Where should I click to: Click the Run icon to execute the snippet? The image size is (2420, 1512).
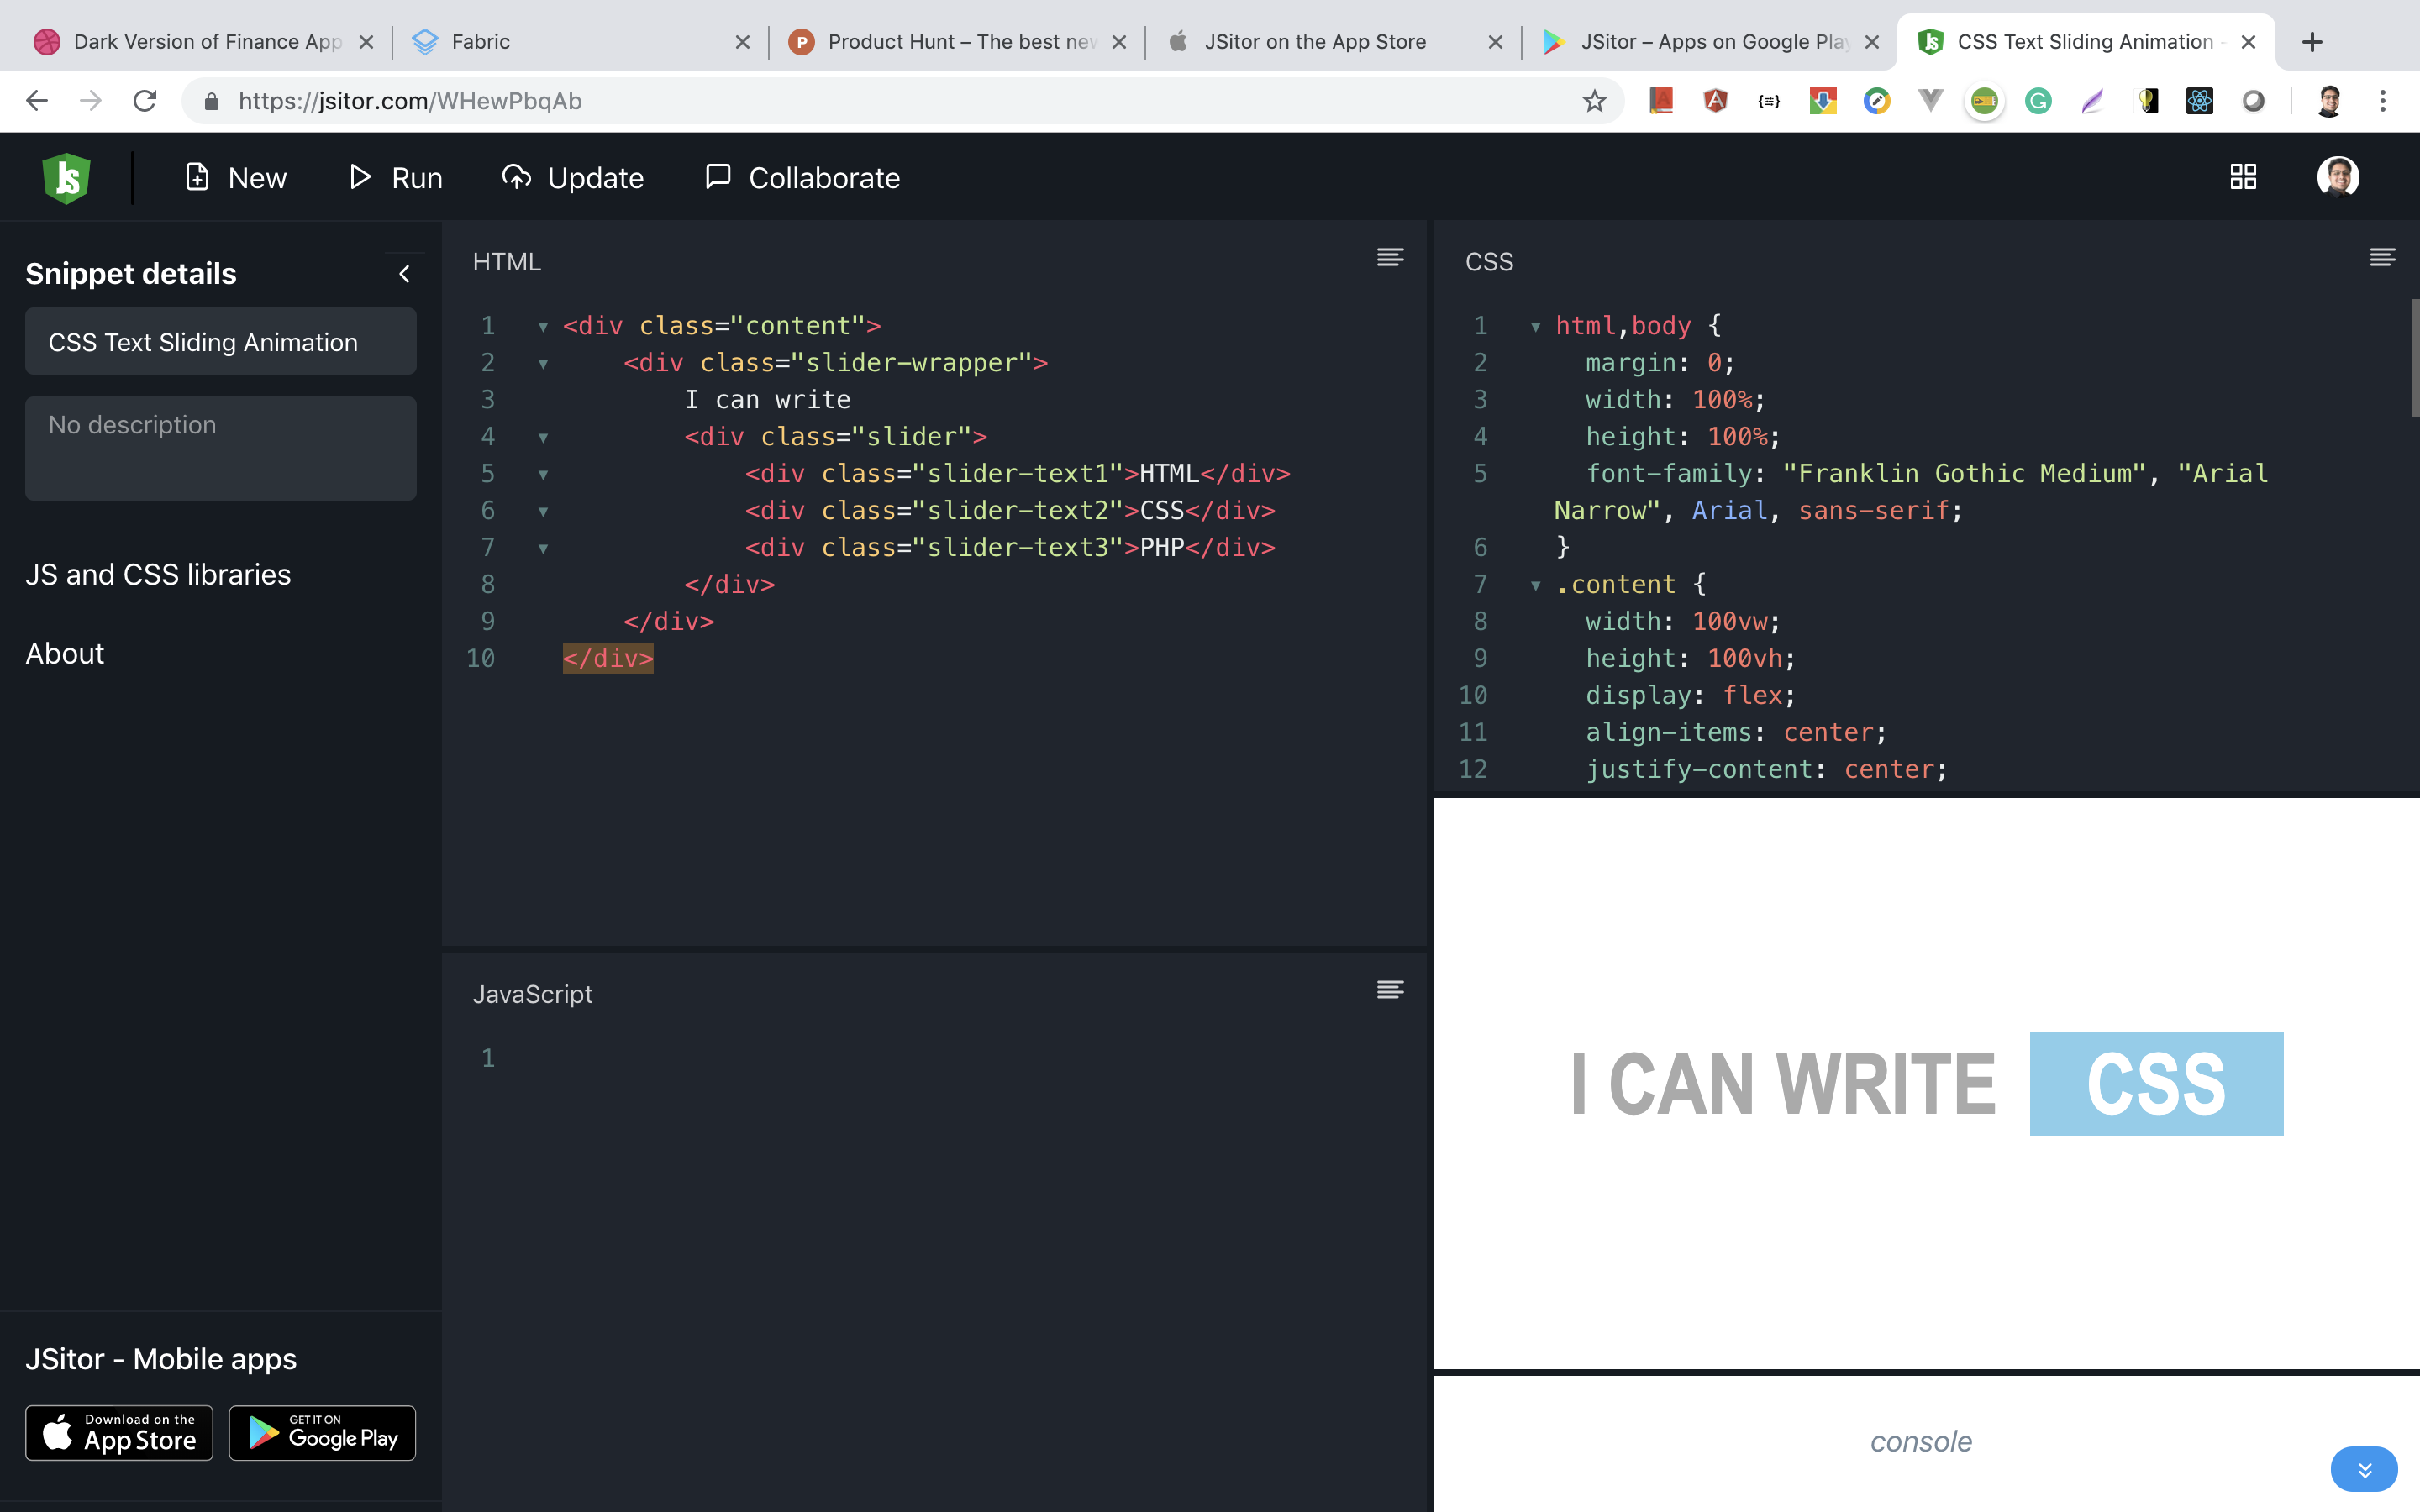tap(361, 177)
